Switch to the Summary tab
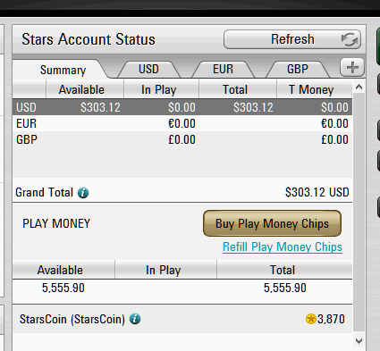Image resolution: width=380 pixels, height=351 pixels. point(63,70)
